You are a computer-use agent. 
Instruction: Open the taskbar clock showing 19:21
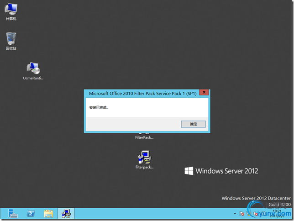(x=277, y=214)
